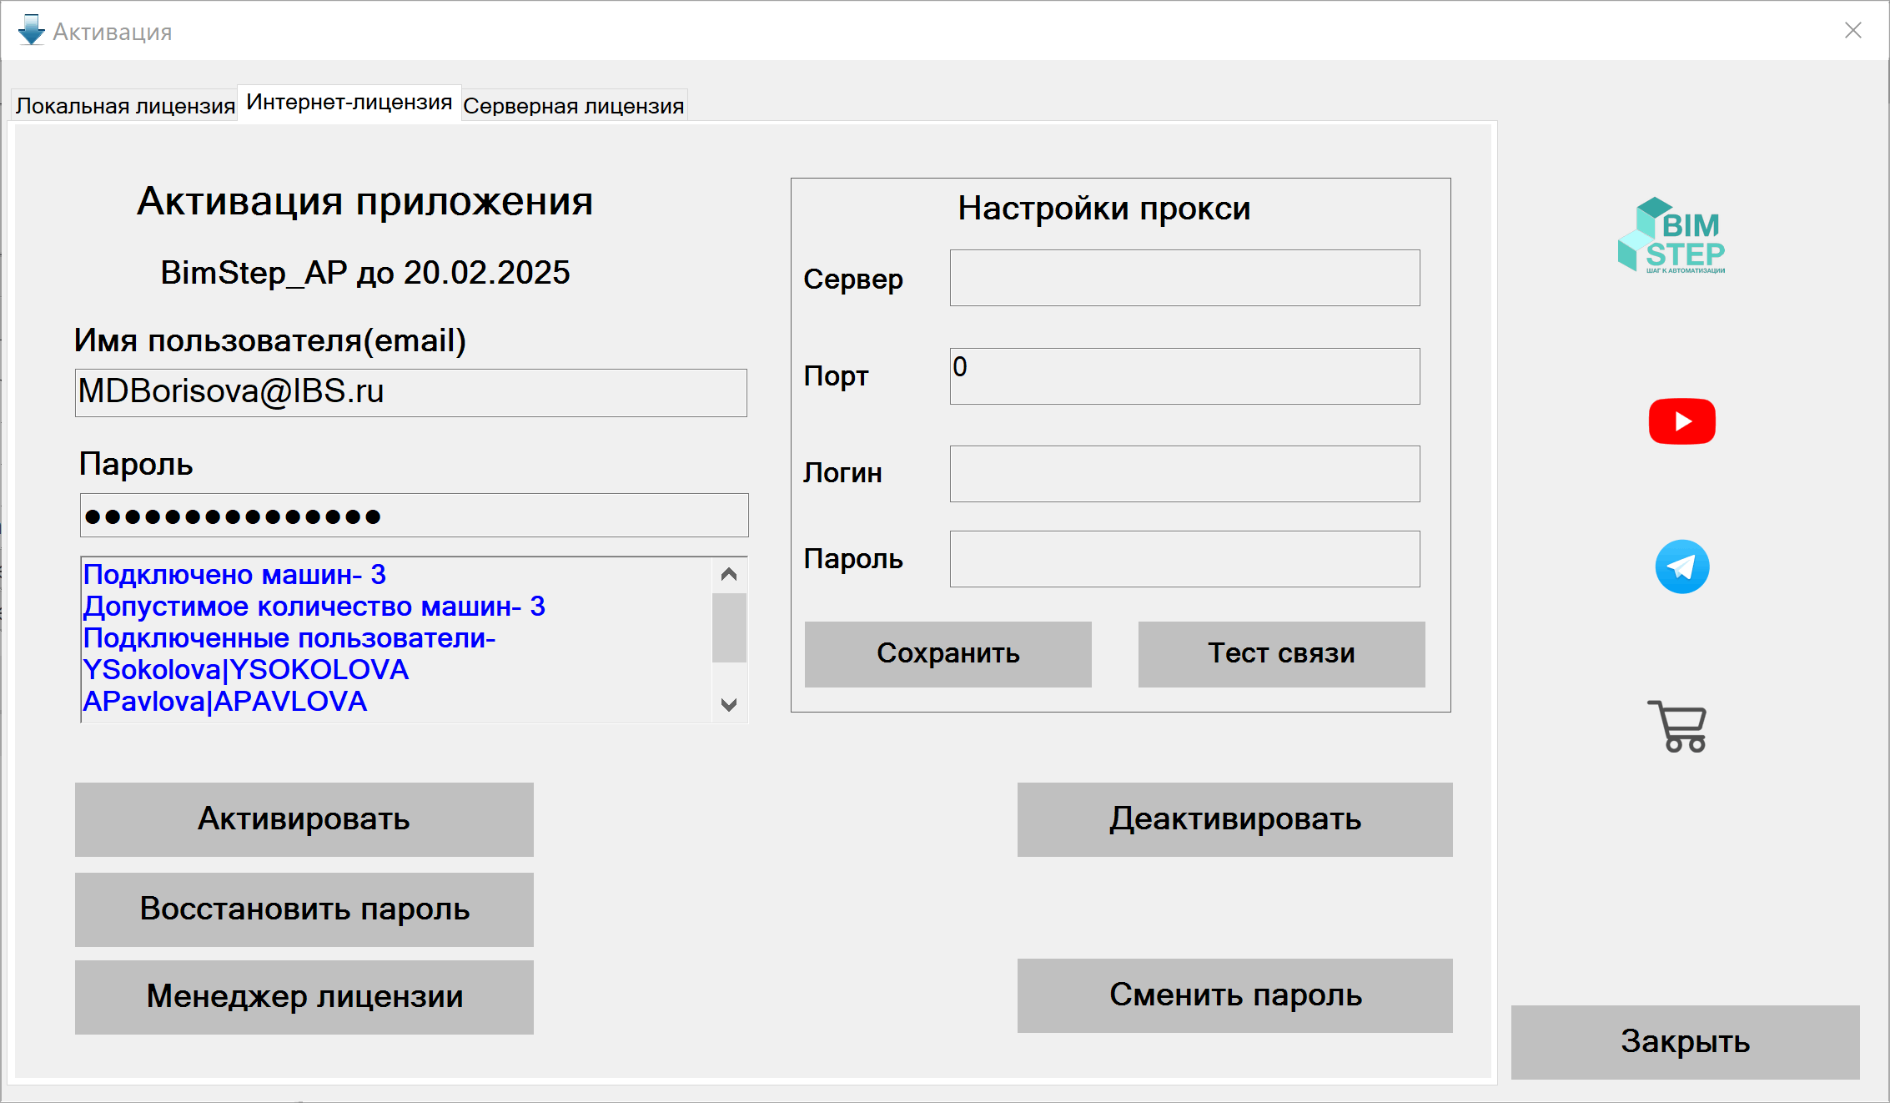Screen dimensions: 1890x1103
Task: Click the line 'Подключенные пользователи-'
Action: point(289,638)
